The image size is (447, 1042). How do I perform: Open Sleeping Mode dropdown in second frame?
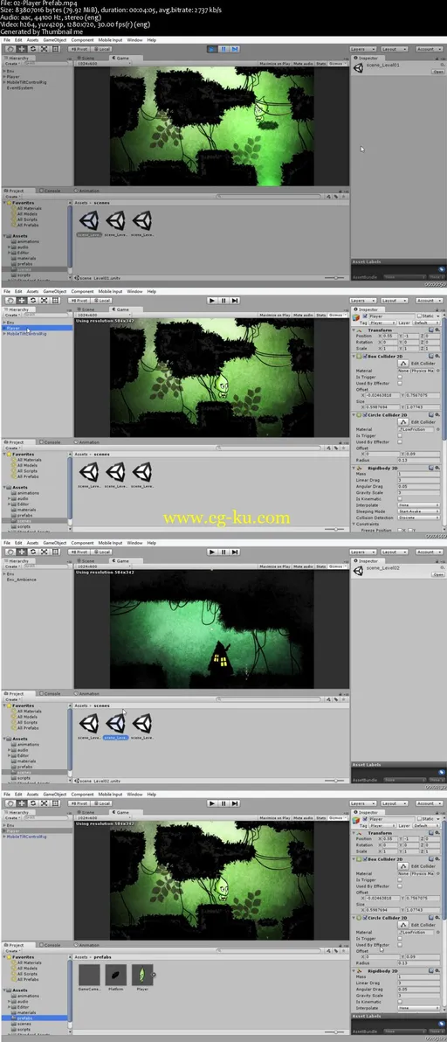[x=418, y=511]
